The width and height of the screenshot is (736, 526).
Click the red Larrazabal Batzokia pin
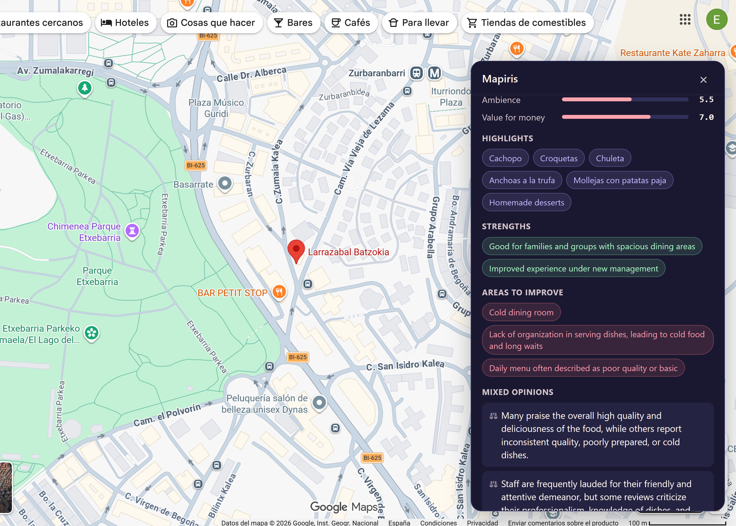click(x=296, y=251)
